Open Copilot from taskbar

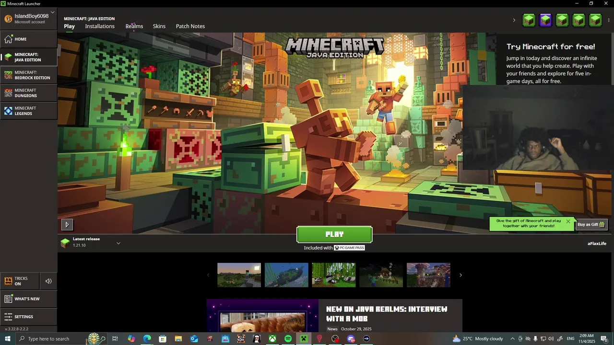[x=131, y=339]
